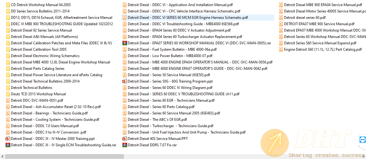Image resolution: width=366 pixels, height=159 pixels.
Task: Click PDF icon of Detroit DDC-SVC-MAN-0051.pdf
Action: pos(8,100)
